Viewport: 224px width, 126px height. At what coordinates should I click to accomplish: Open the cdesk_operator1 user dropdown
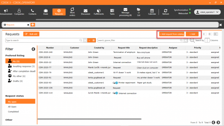(207, 12)
